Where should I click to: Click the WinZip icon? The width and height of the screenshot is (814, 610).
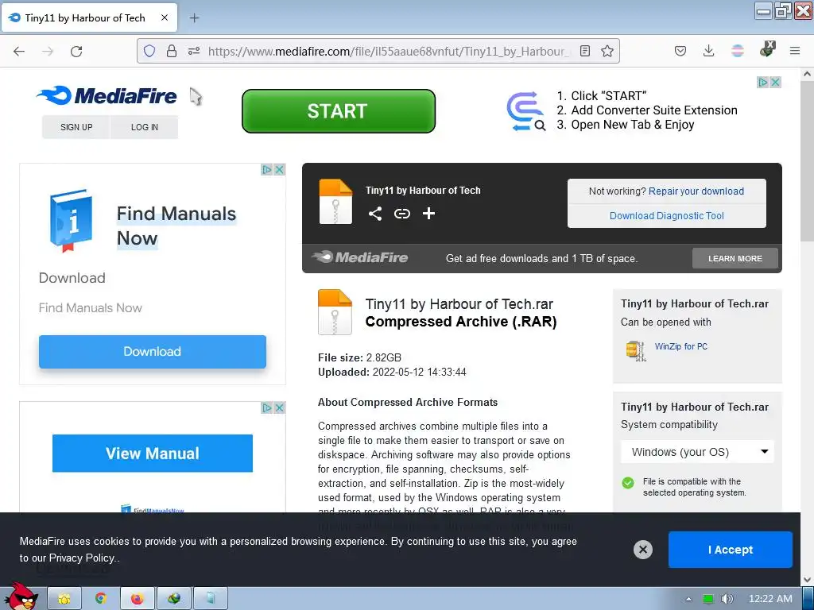pos(636,351)
